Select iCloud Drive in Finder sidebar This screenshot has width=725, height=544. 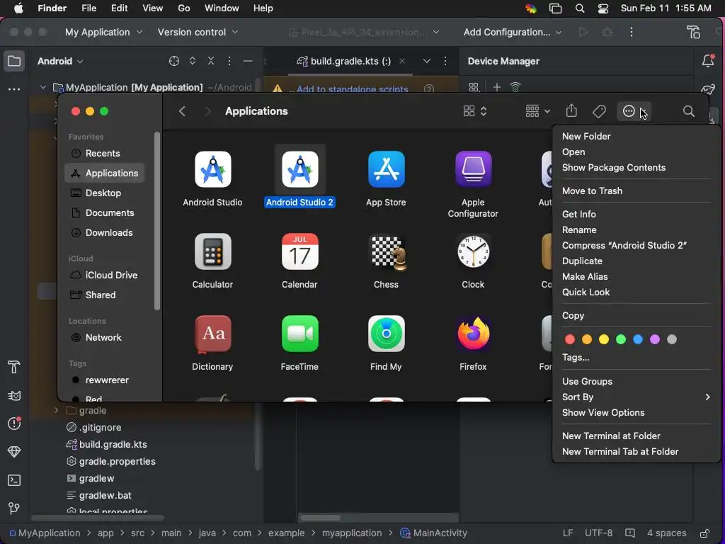[x=105, y=275]
